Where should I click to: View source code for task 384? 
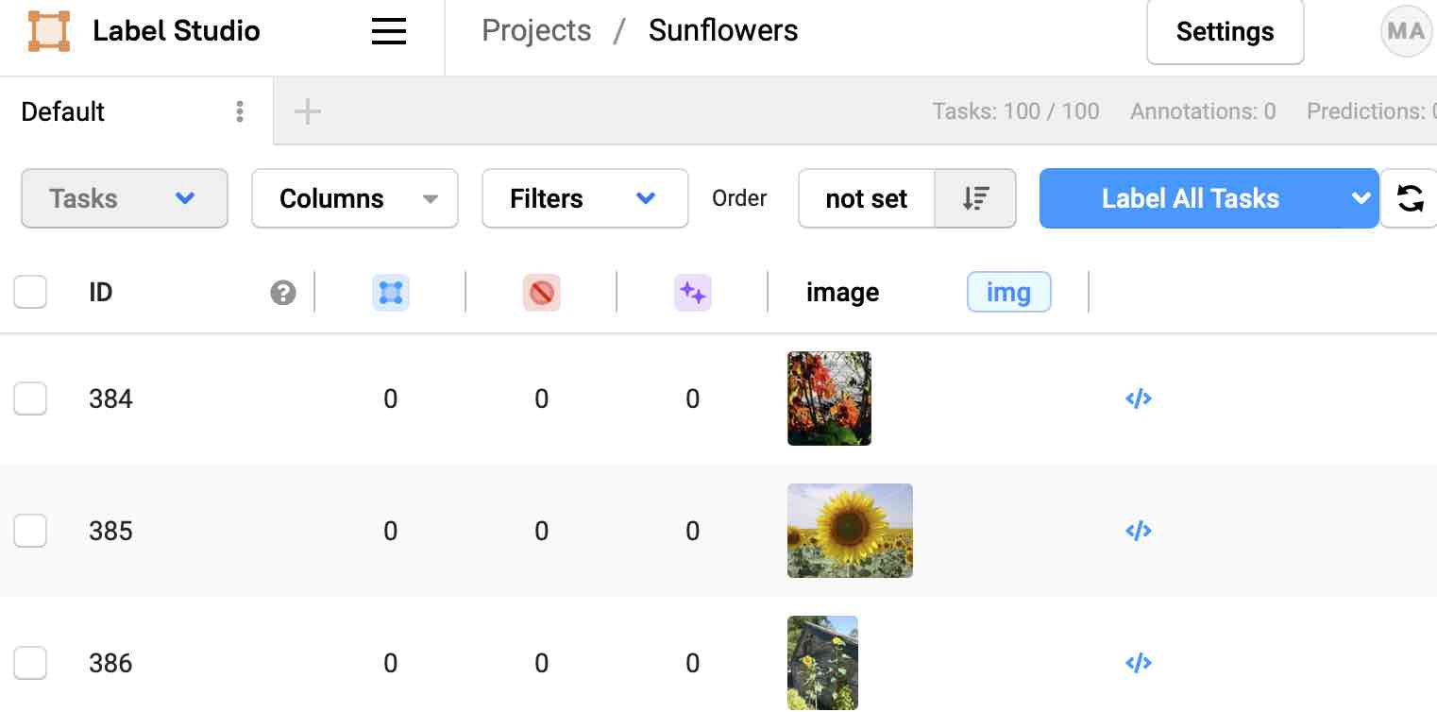pyautogui.click(x=1139, y=398)
